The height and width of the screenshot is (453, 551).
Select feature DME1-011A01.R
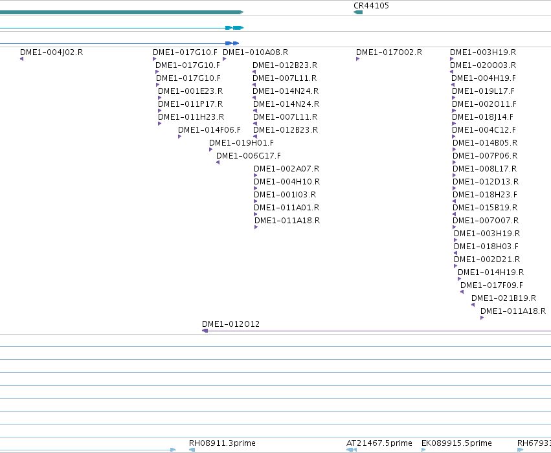click(286, 208)
